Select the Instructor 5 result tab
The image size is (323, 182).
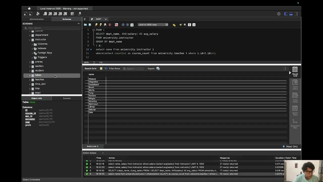(x=93, y=146)
